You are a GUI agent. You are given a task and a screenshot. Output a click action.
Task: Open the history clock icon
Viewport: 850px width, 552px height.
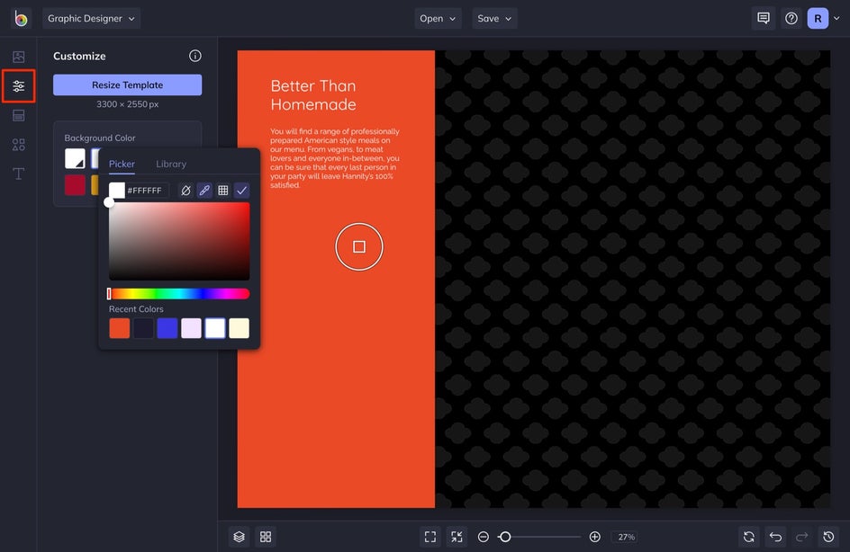tap(828, 537)
